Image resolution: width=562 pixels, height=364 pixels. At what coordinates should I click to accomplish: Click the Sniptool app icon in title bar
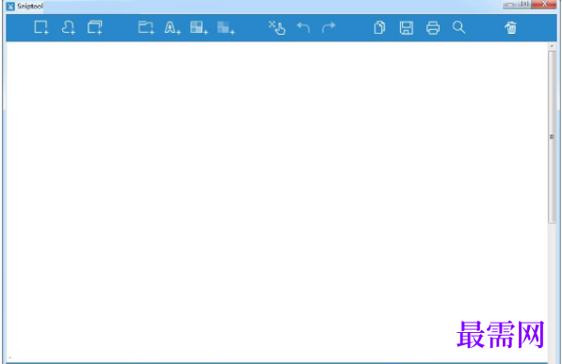[x=10, y=6]
